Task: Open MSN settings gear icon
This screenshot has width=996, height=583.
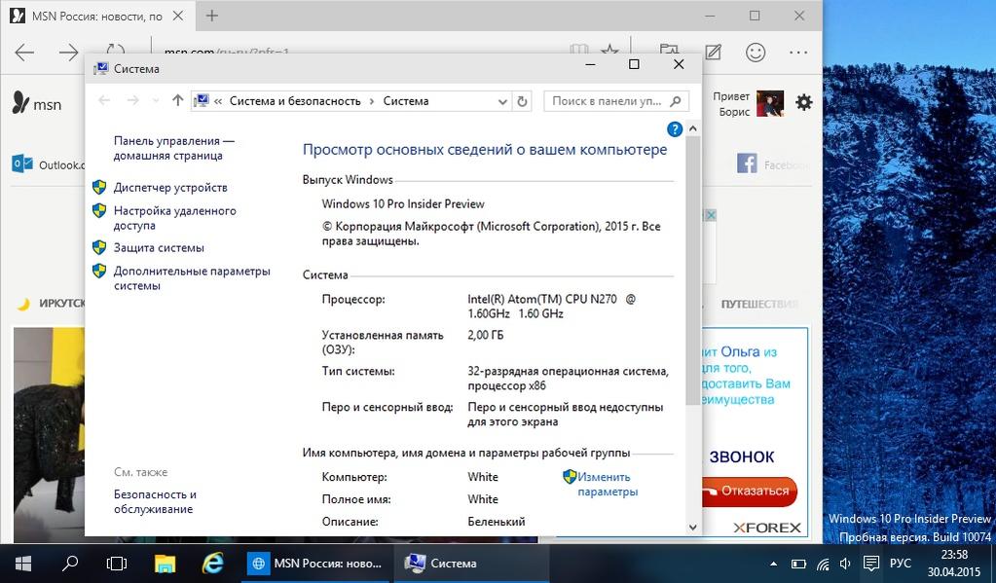Action: point(803,102)
